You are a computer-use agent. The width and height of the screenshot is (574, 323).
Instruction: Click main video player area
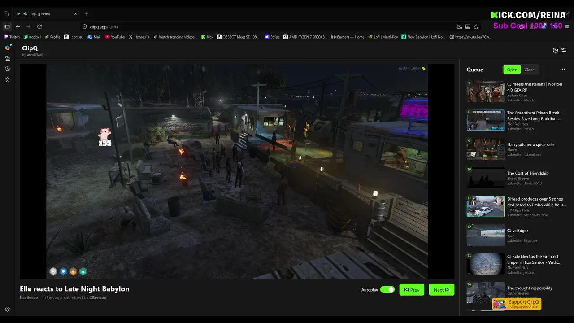pyautogui.click(x=237, y=171)
